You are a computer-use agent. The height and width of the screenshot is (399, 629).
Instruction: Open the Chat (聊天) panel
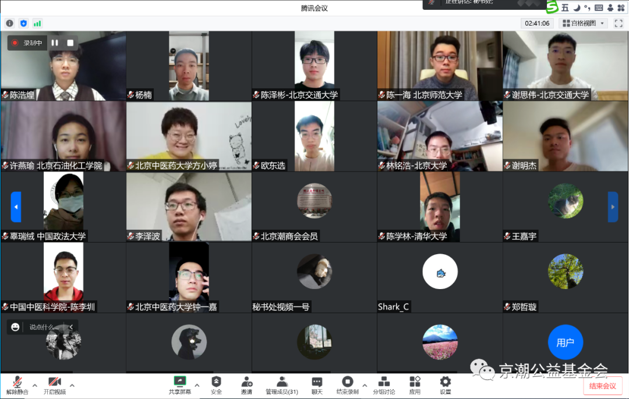(x=317, y=385)
